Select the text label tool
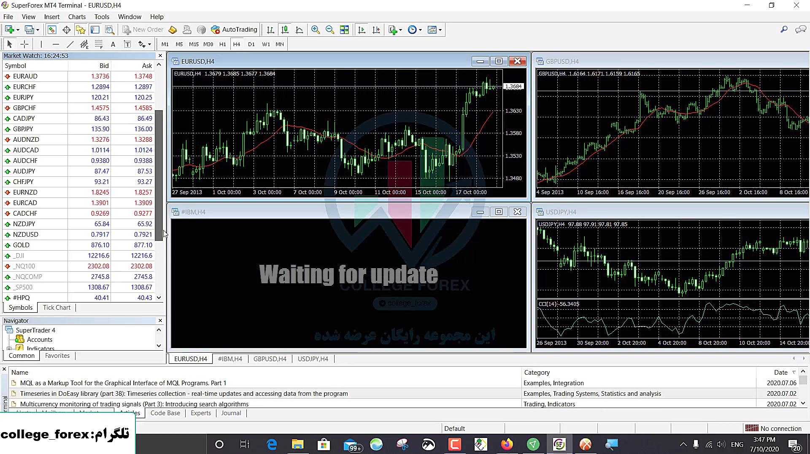Viewport: 810px width, 454px height. (x=127, y=44)
